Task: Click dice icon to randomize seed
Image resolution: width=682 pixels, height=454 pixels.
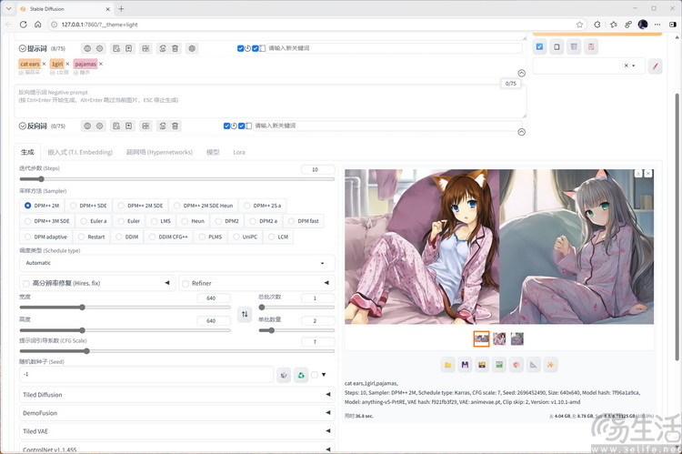Action: (x=284, y=375)
